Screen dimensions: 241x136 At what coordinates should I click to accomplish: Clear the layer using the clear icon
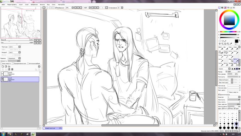coord(9,69)
